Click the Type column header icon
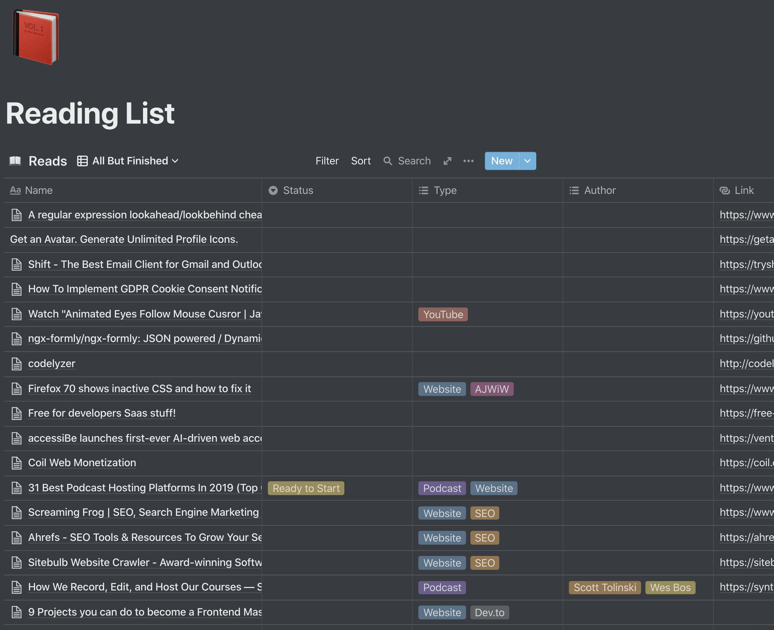Image resolution: width=774 pixels, height=630 pixels. point(423,190)
